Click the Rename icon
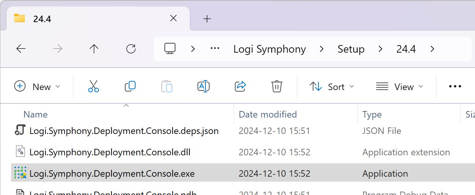The image size is (475, 195). pyautogui.click(x=204, y=87)
